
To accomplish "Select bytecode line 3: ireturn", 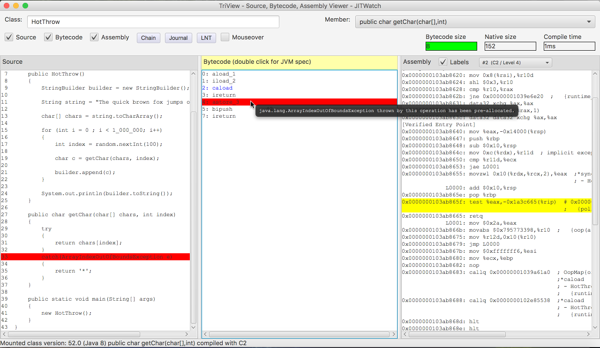I will [x=299, y=95].
